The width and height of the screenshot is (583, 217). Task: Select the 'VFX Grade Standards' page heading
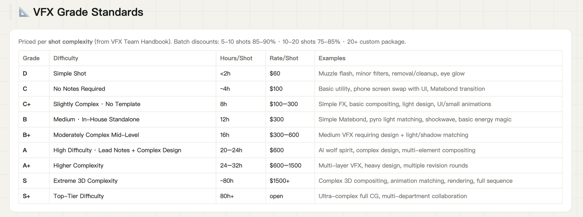click(88, 12)
